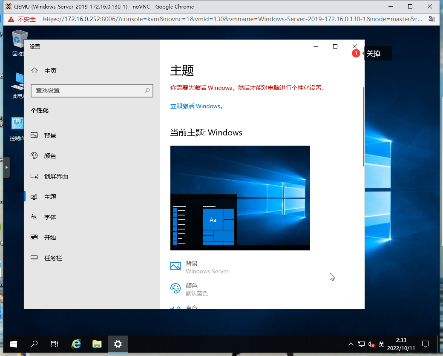Minimize the 设置 window
The width and height of the screenshot is (443, 356).
tap(316, 46)
